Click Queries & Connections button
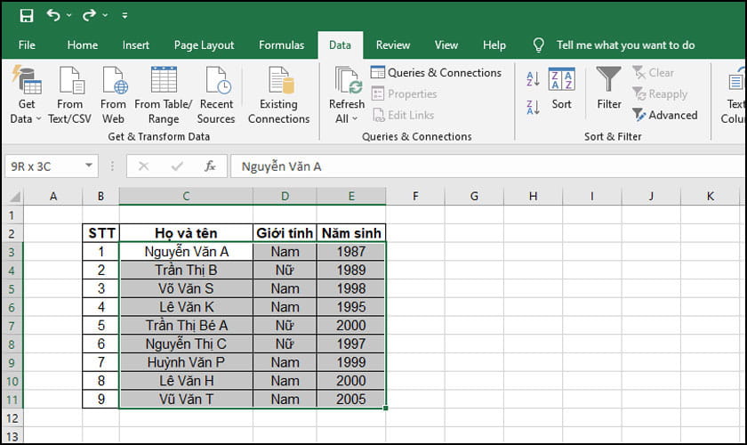Viewport: 747px width, 445px height. [436, 73]
